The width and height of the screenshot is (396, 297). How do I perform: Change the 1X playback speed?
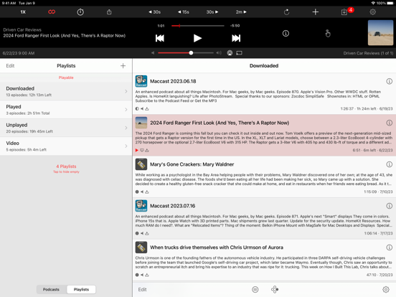coord(23,12)
